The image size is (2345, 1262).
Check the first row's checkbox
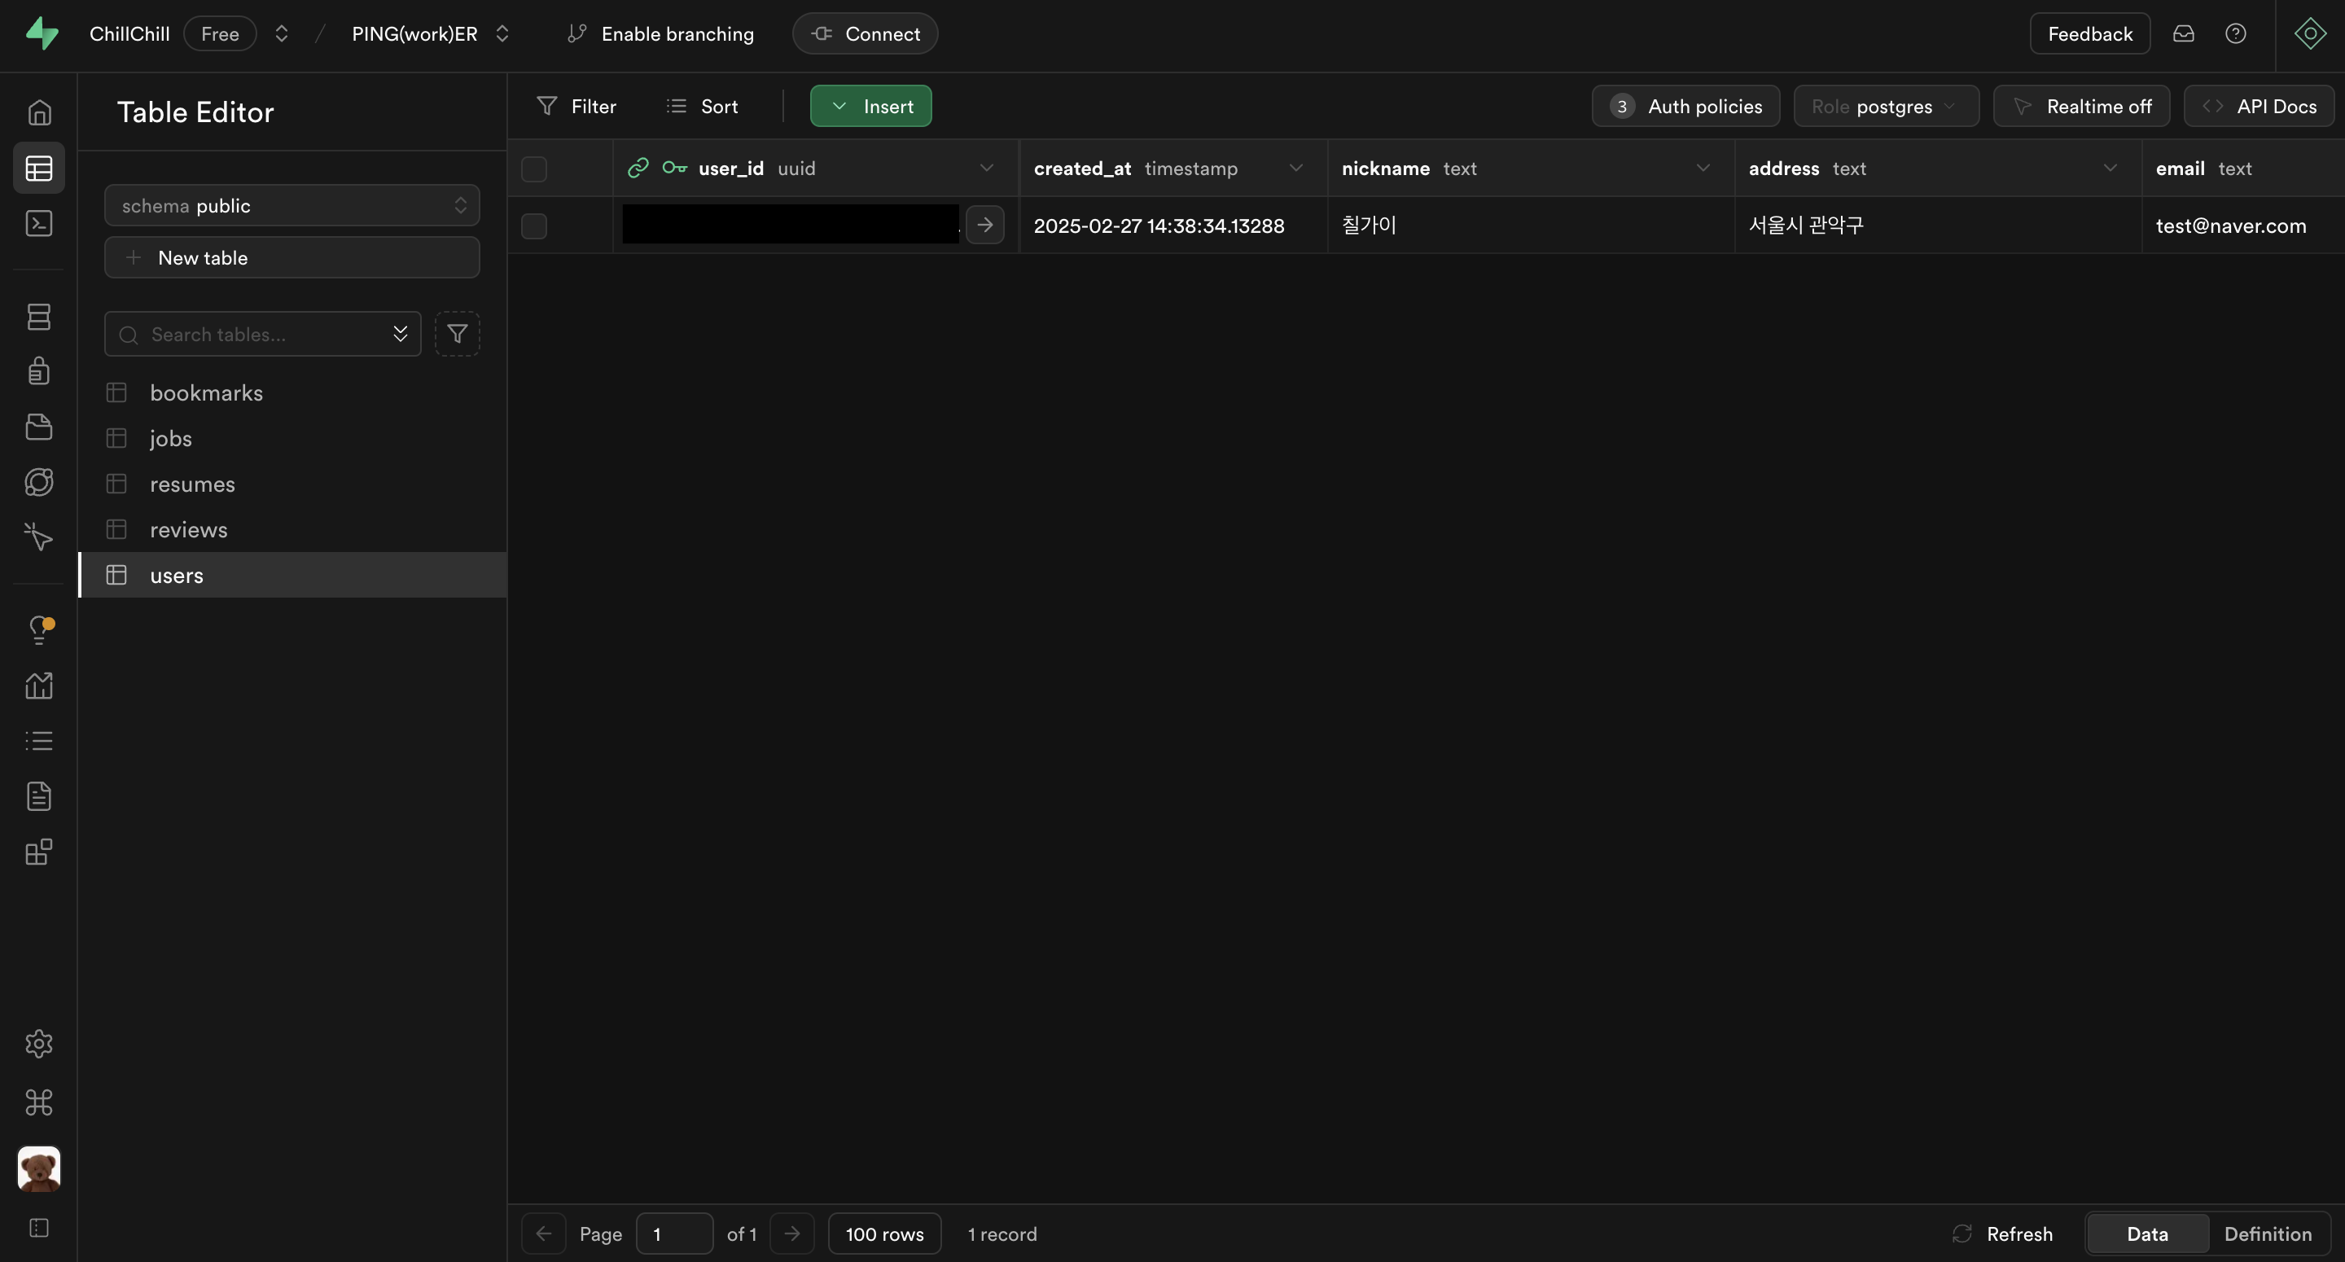click(x=533, y=226)
